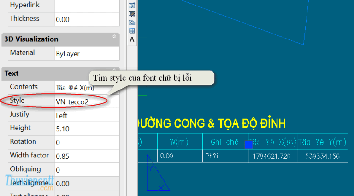Viewport: 354px width, 196px height.
Task: Click the Material property label
Action: [22, 53]
